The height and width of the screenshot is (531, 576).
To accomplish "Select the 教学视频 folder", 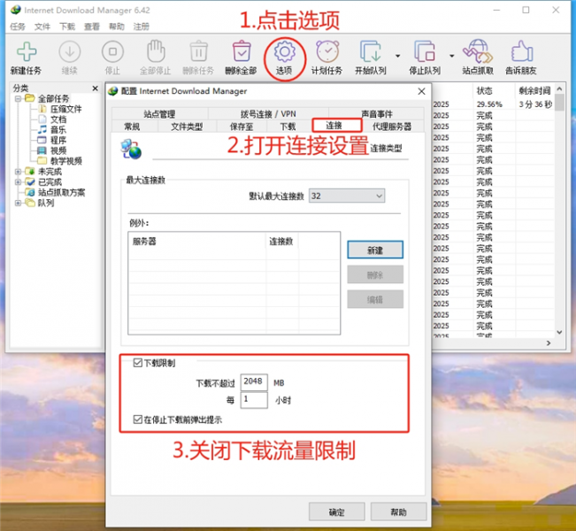I will (x=65, y=160).
